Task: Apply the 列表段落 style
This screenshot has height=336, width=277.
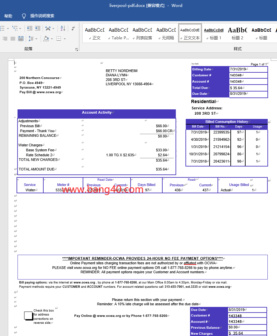Action: pyautogui.click(x=142, y=33)
